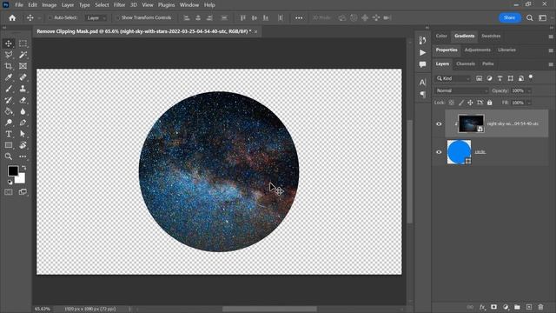Screen dimensions: 556x313
Task: Select the Spot Healing Brush tool
Action: (23, 77)
